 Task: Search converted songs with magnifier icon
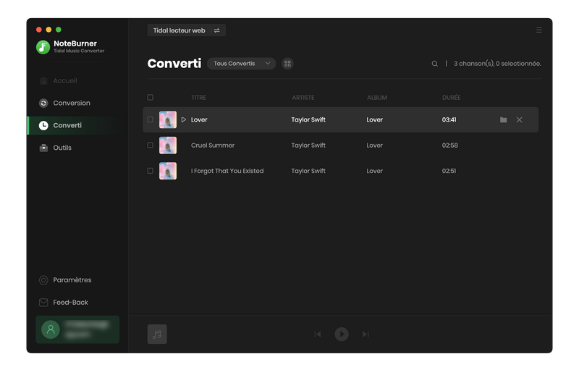(435, 64)
